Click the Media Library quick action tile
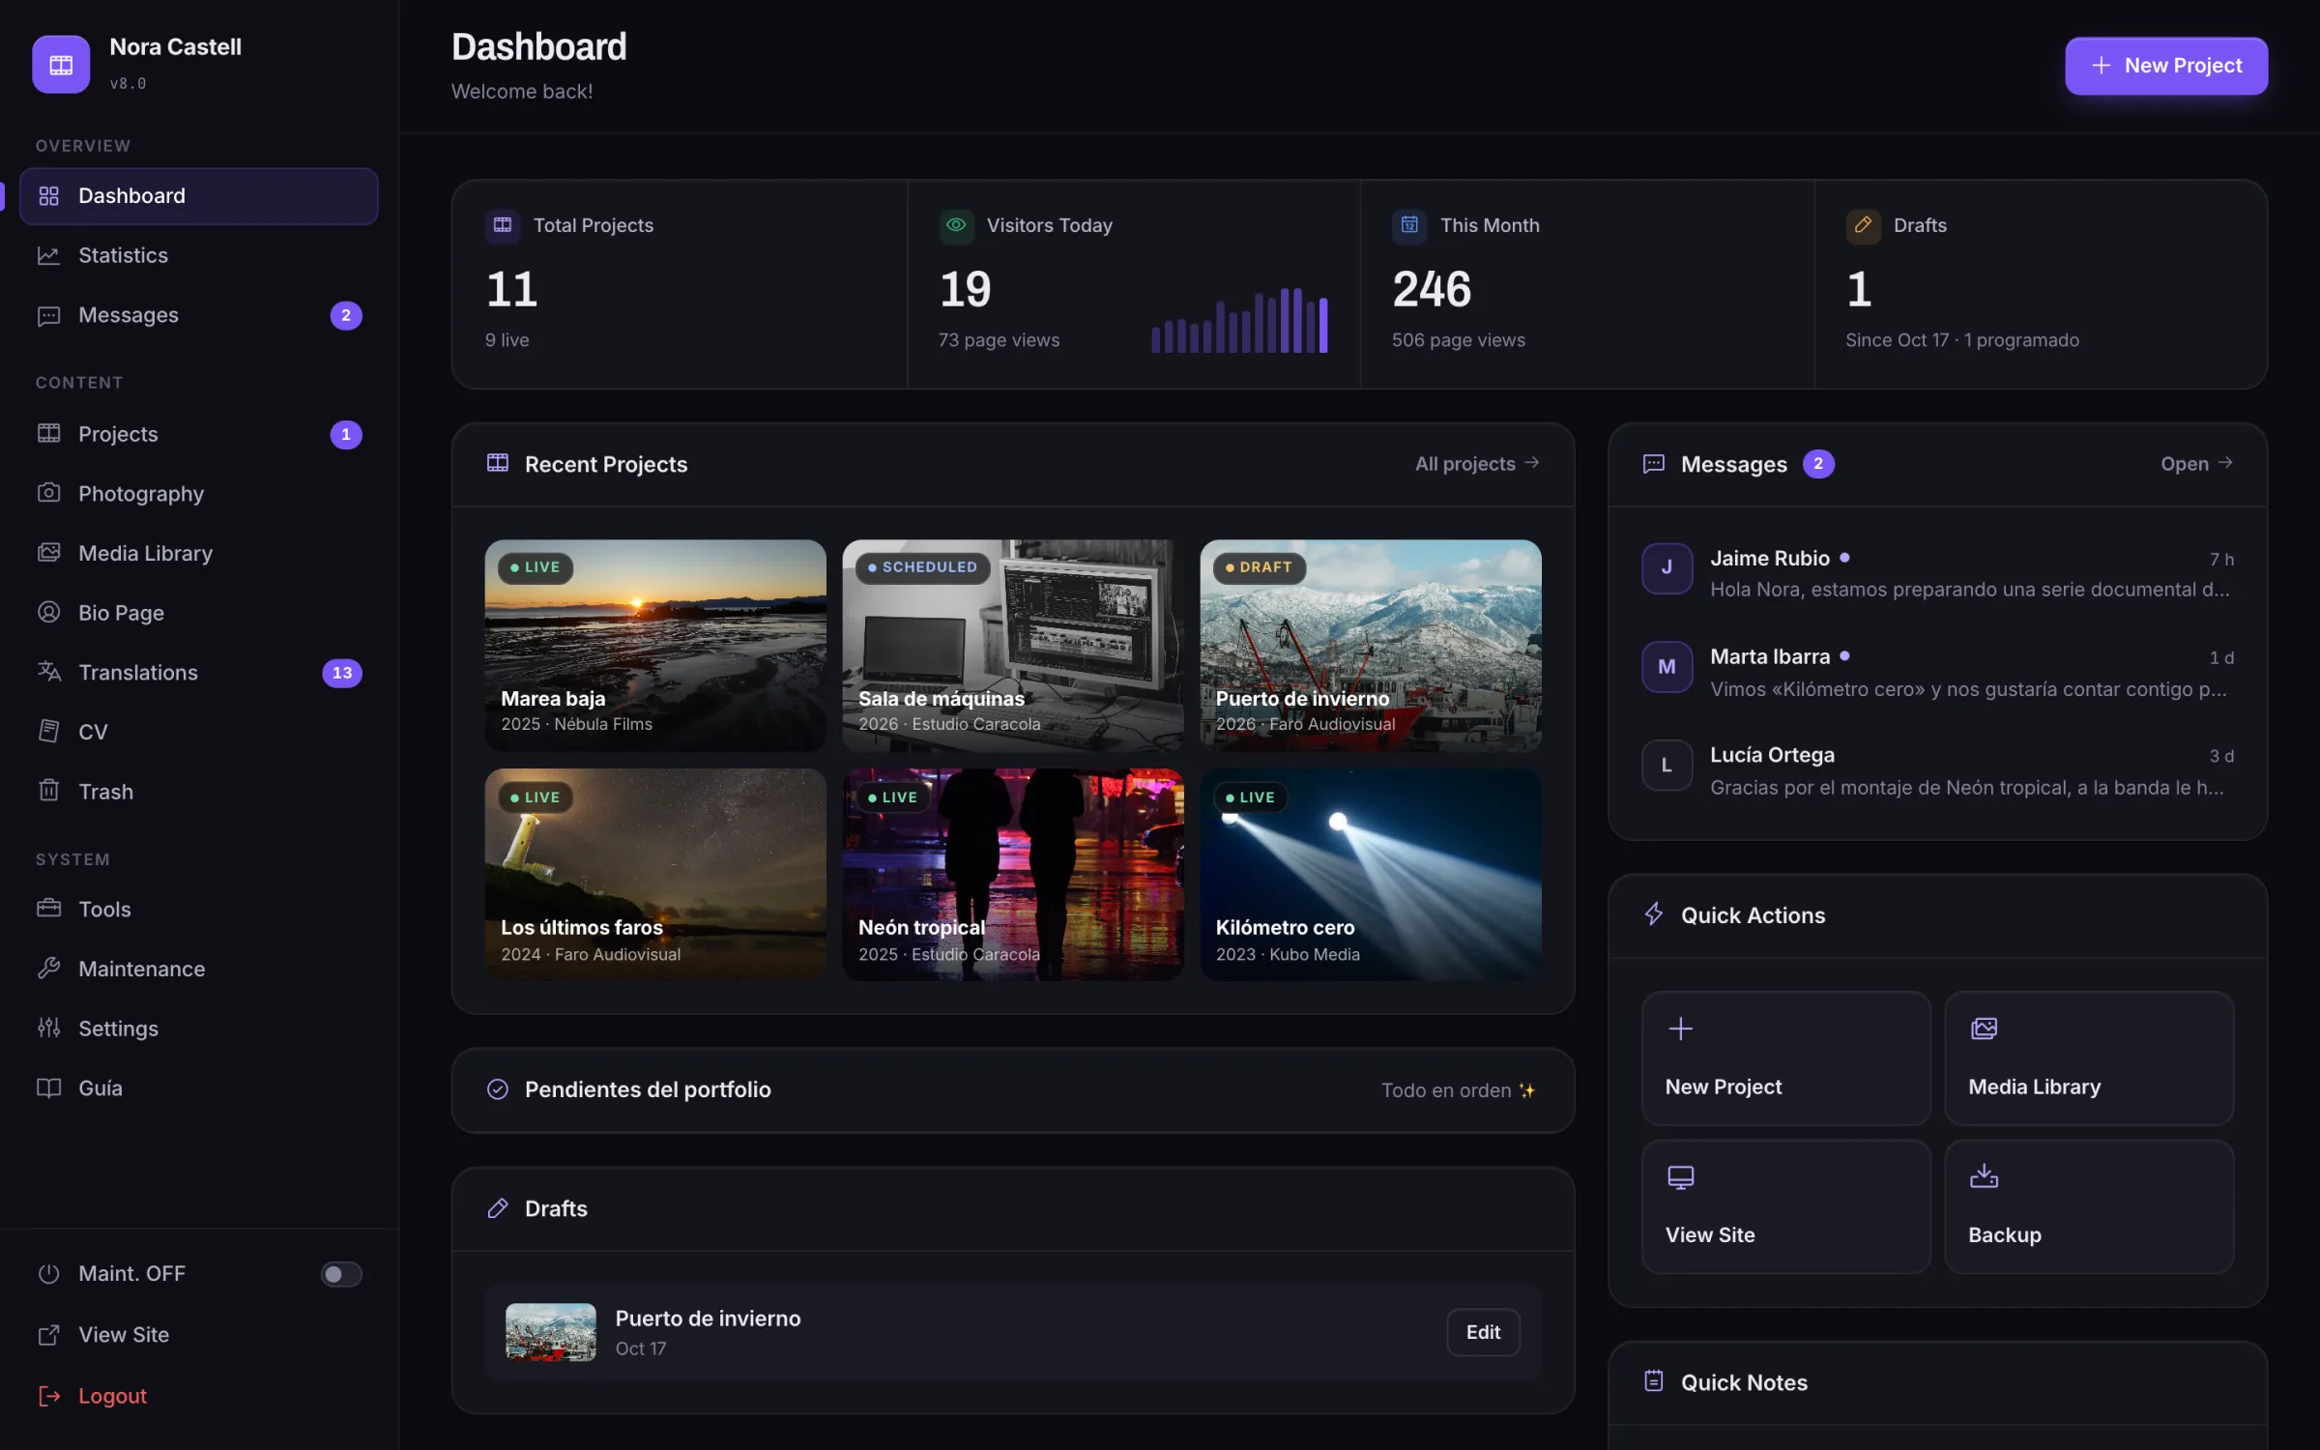Image resolution: width=2320 pixels, height=1450 pixels. pyautogui.click(x=2089, y=1058)
